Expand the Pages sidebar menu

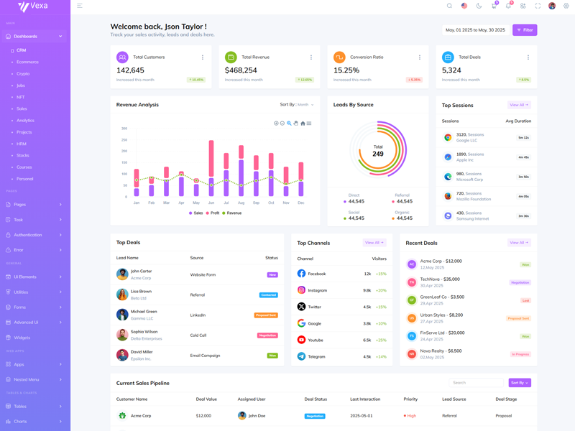pyautogui.click(x=34, y=205)
